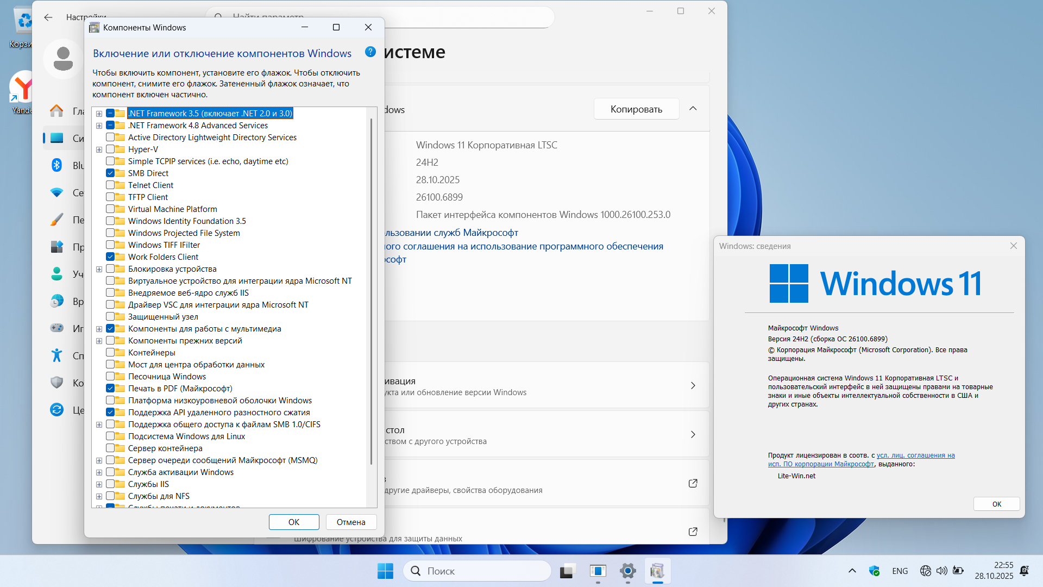Open the Bluetooth icon in Settings sidebar

[x=56, y=165]
